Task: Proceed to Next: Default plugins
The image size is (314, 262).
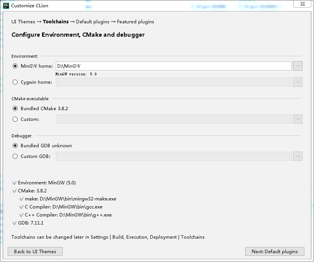Action: pos(274,251)
